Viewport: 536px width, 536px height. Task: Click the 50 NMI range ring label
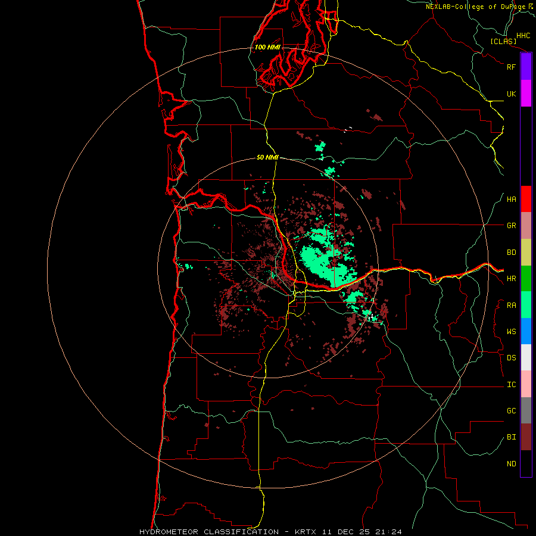tap(267, 158)
